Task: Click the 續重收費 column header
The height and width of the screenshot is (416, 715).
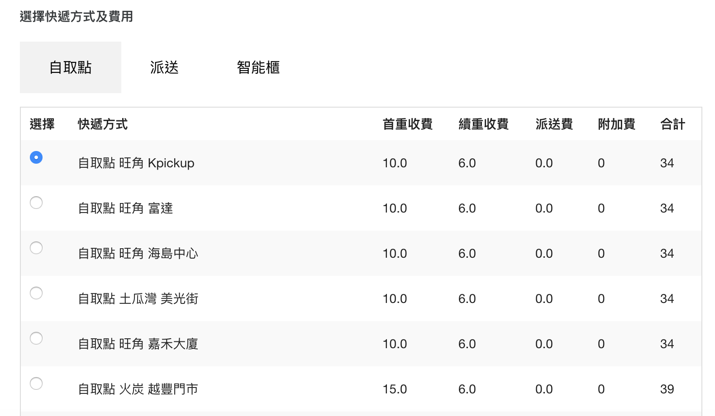Action: (483, 124)
